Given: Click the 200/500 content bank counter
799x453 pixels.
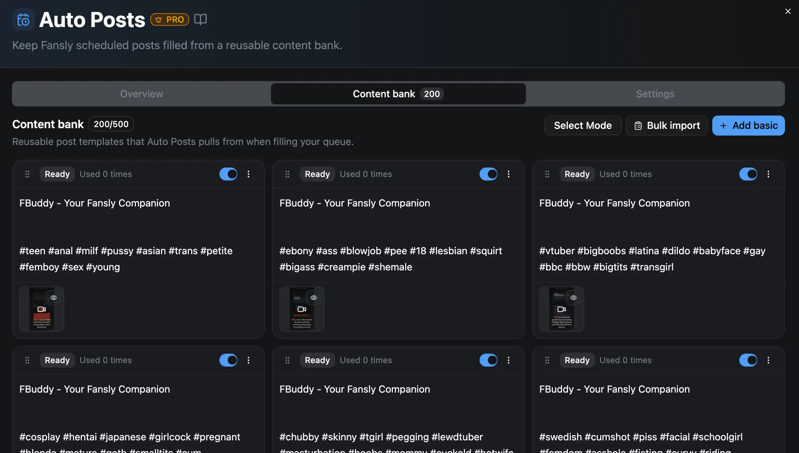Looking at the screenshot, I should pyautogui.click(x=111, y=124).
